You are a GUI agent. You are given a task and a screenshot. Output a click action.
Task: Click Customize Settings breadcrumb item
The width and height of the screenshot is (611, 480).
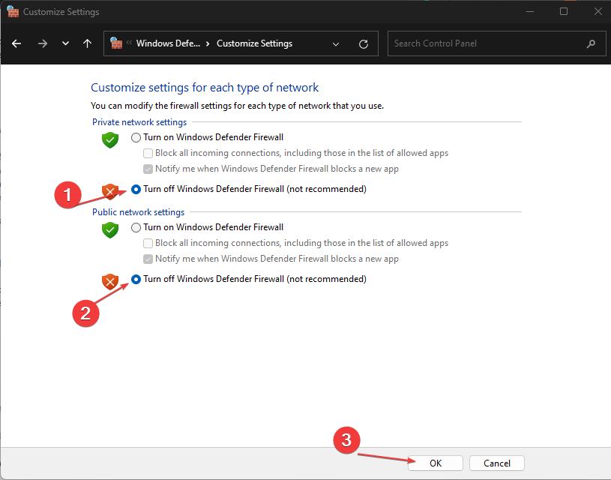pyautogui.click(x=254, y=43)
